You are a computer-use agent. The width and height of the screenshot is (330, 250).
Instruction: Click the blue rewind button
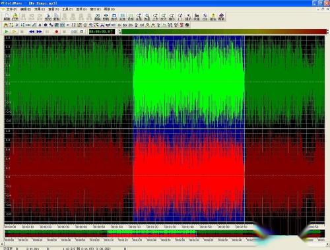[32, 32]
